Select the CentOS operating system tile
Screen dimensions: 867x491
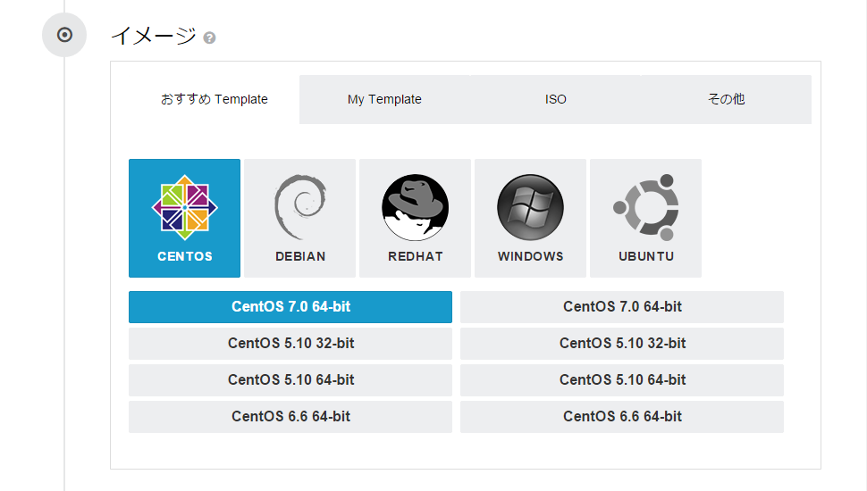pyautogui.click(x=185, y=218)
